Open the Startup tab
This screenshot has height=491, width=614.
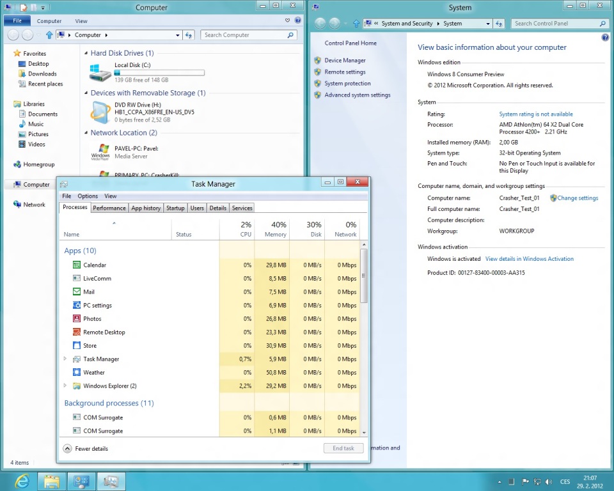[175, 208]
